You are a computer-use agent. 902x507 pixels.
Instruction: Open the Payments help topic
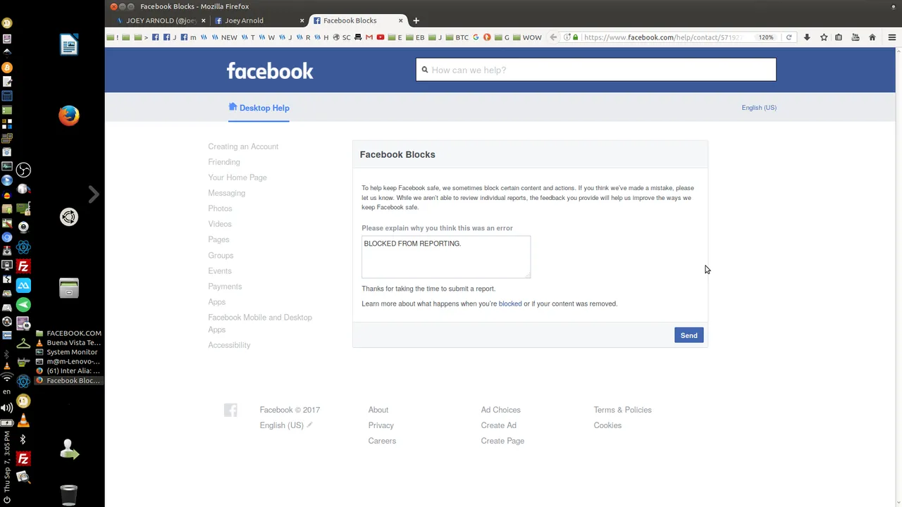click(225, 287)
